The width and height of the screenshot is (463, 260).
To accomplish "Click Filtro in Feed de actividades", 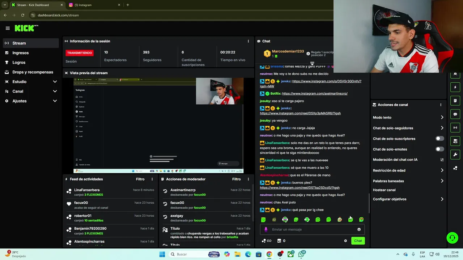I will click(x=140, y=179).
